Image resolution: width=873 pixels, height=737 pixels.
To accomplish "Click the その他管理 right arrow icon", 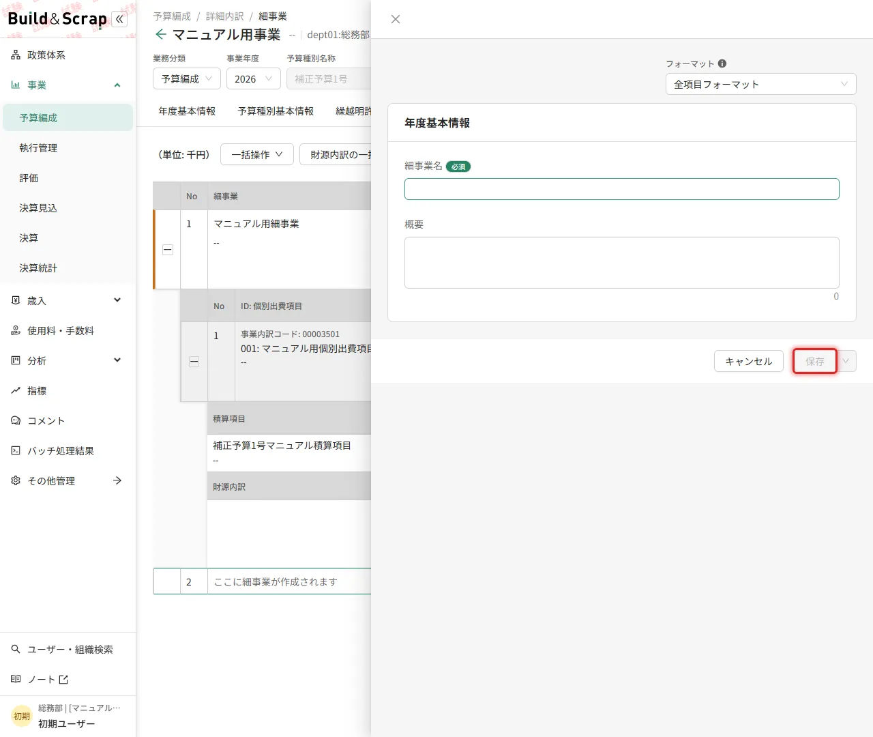I will pos(117,480).
